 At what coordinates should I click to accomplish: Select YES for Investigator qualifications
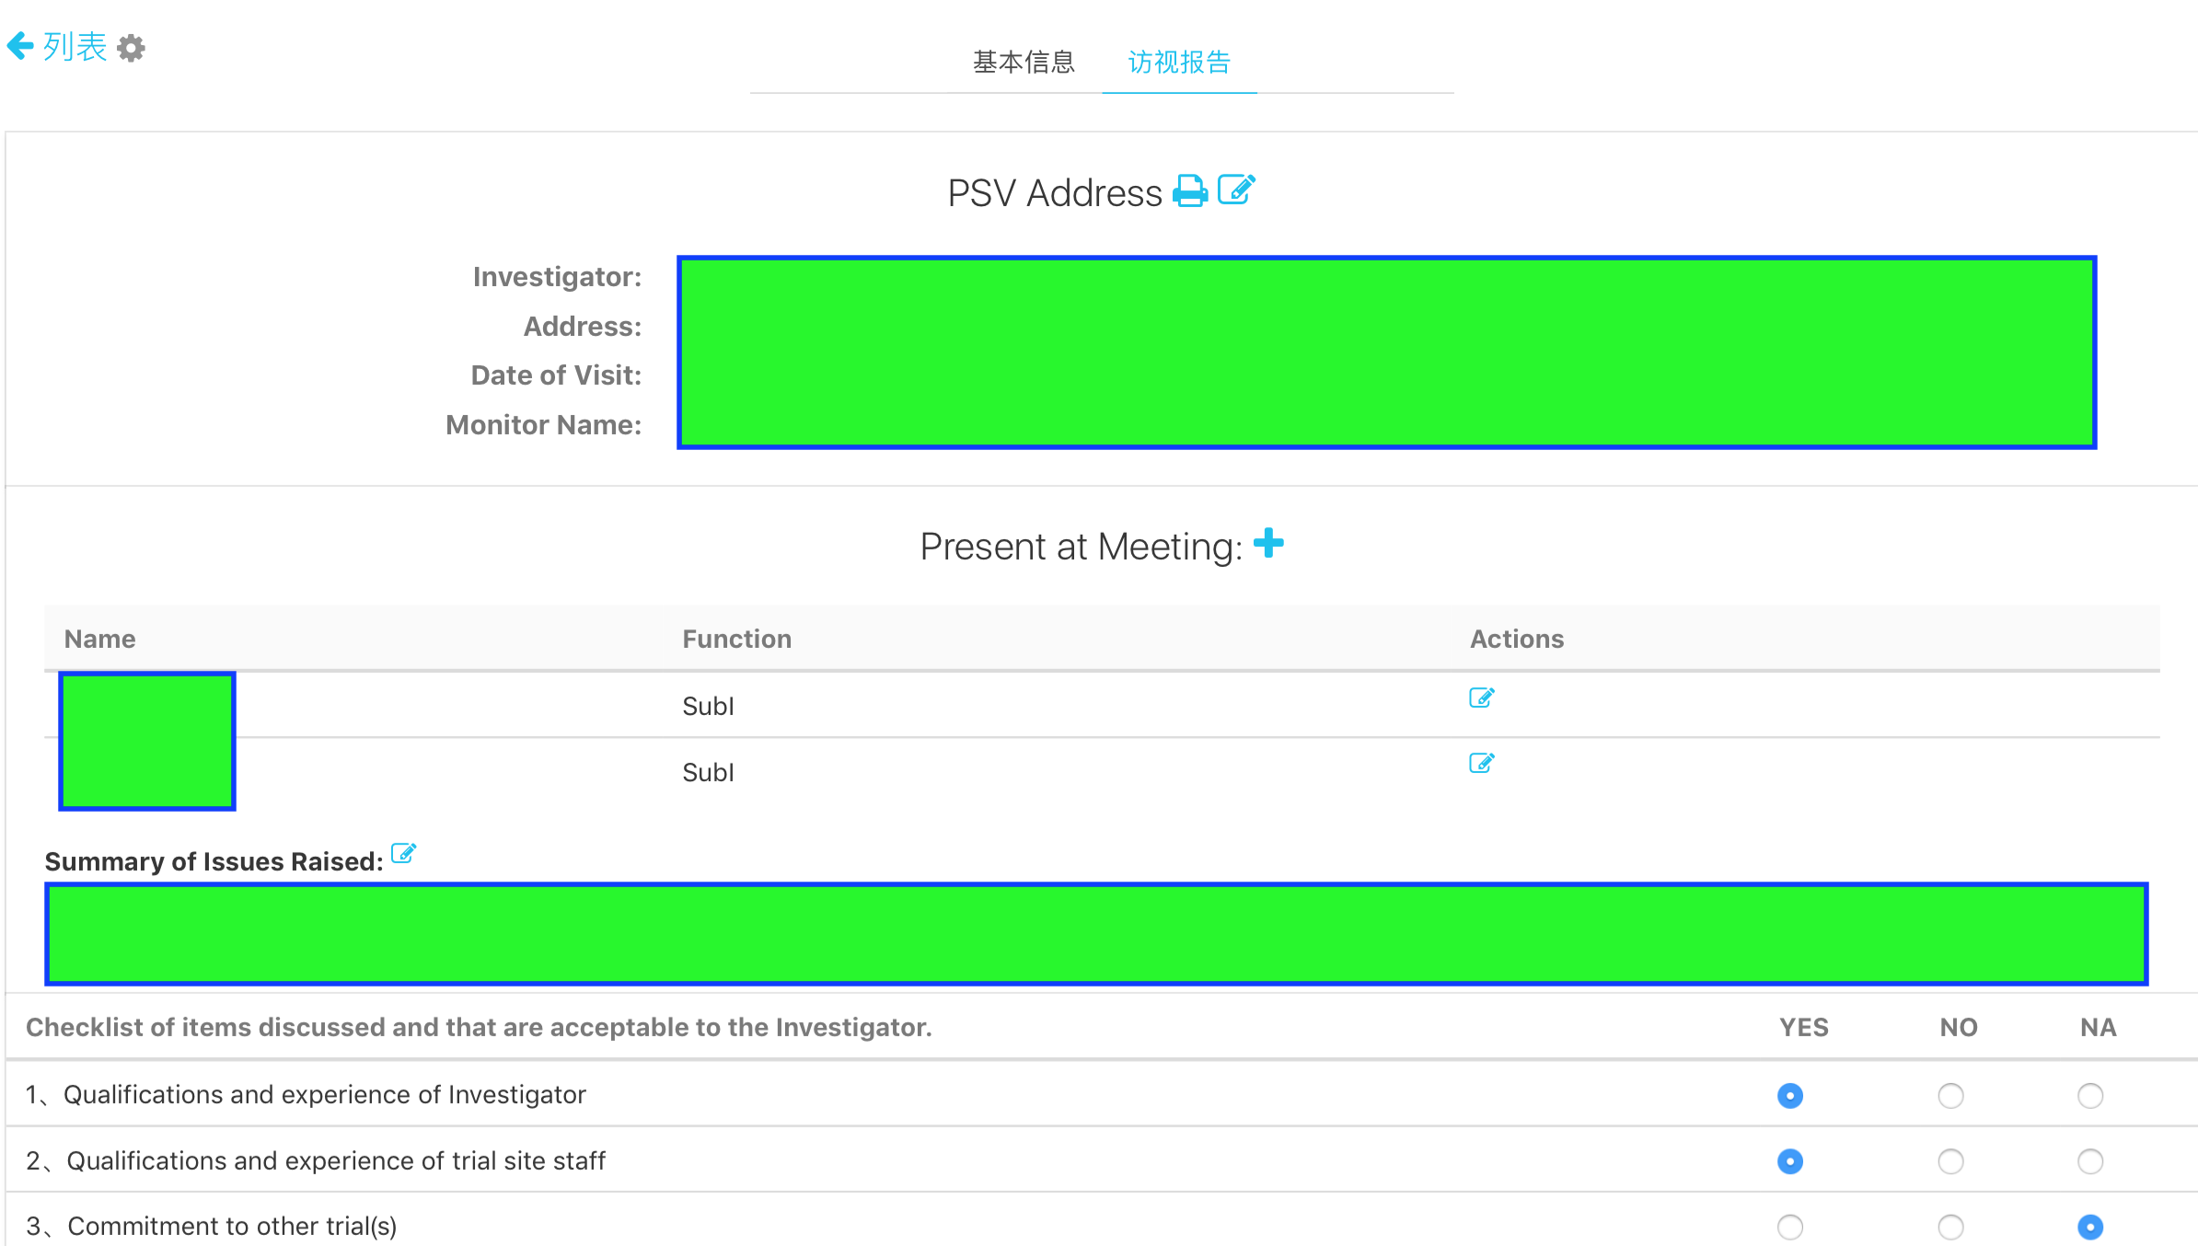1789,1095
